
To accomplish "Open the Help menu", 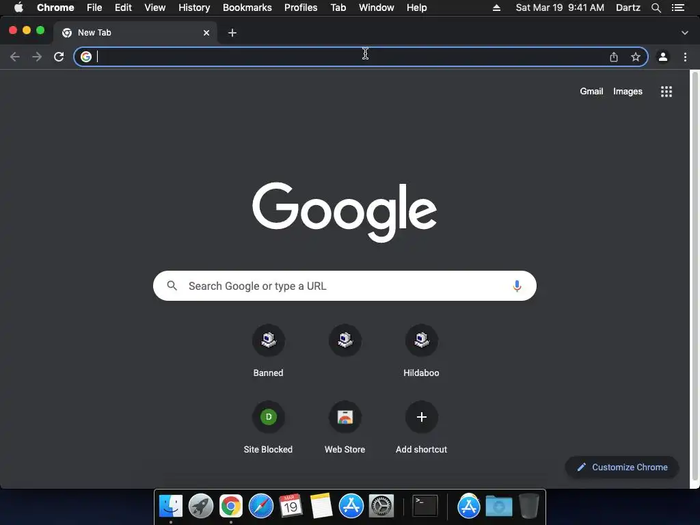I will click(x=416, y=8).
